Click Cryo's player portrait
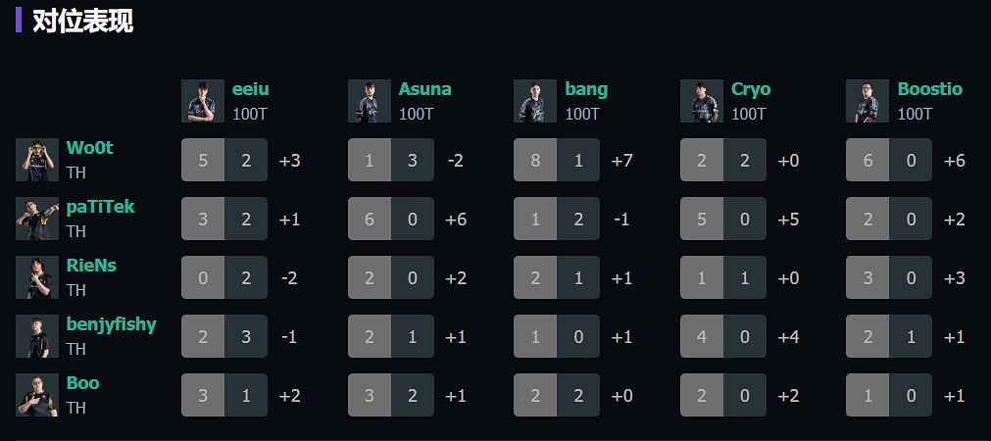 tap(702, 101)
